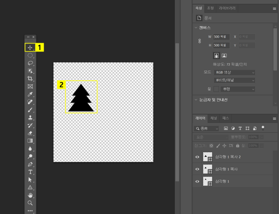Collapse the 캔버스 section

pos(196,27)
